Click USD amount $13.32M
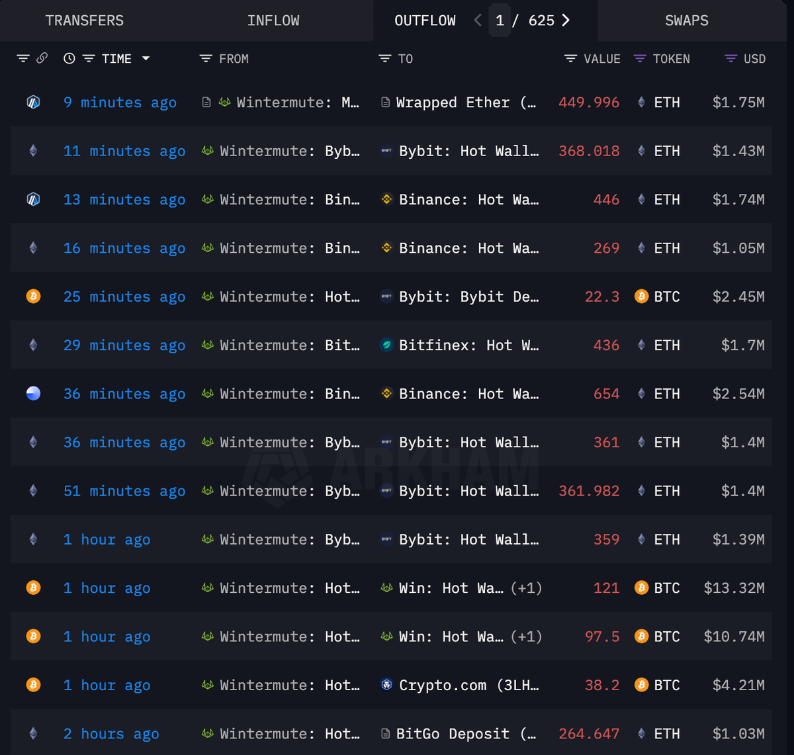Viewport: 794px width, 755px height. click(734, 588)
